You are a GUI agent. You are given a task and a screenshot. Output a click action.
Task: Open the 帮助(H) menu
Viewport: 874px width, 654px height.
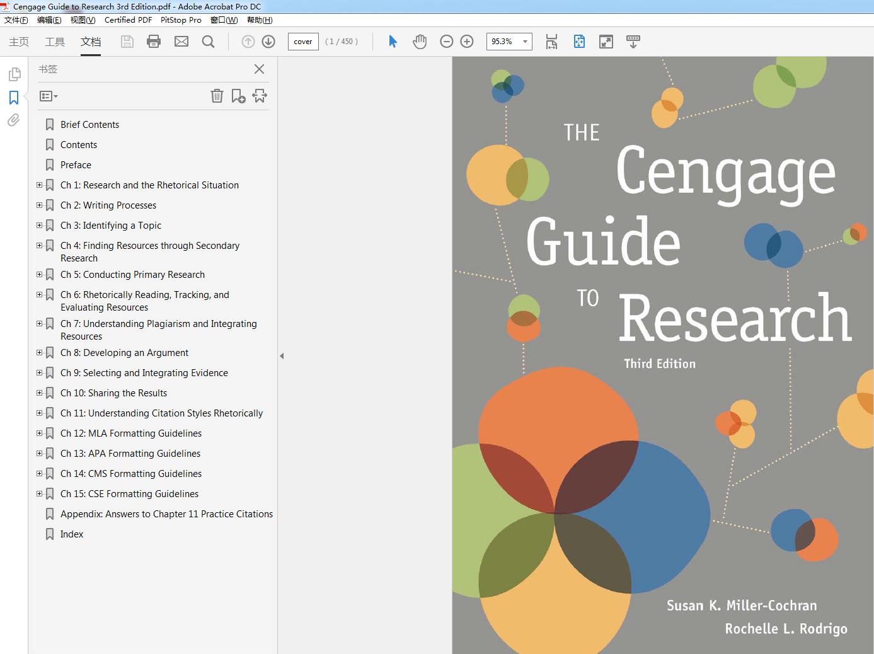tap(260, 20)
